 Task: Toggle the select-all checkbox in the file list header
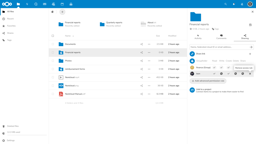coord(53,36)
